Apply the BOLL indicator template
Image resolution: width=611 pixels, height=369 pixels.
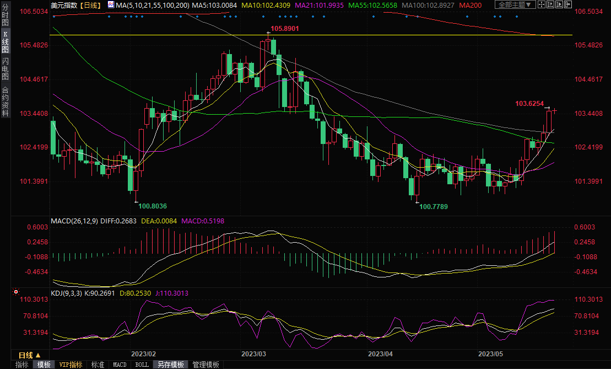142,365
